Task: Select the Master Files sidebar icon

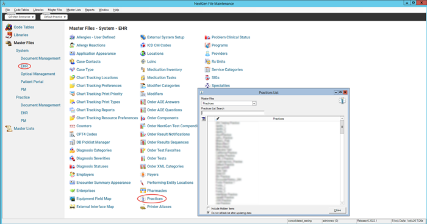Action: [9, 43]
